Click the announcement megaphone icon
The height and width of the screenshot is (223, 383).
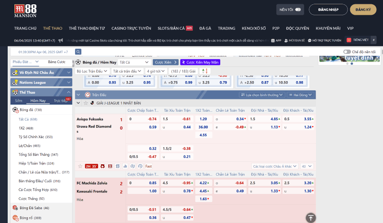[61, 40]
